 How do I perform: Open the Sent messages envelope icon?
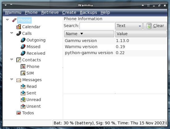[23, 93]
